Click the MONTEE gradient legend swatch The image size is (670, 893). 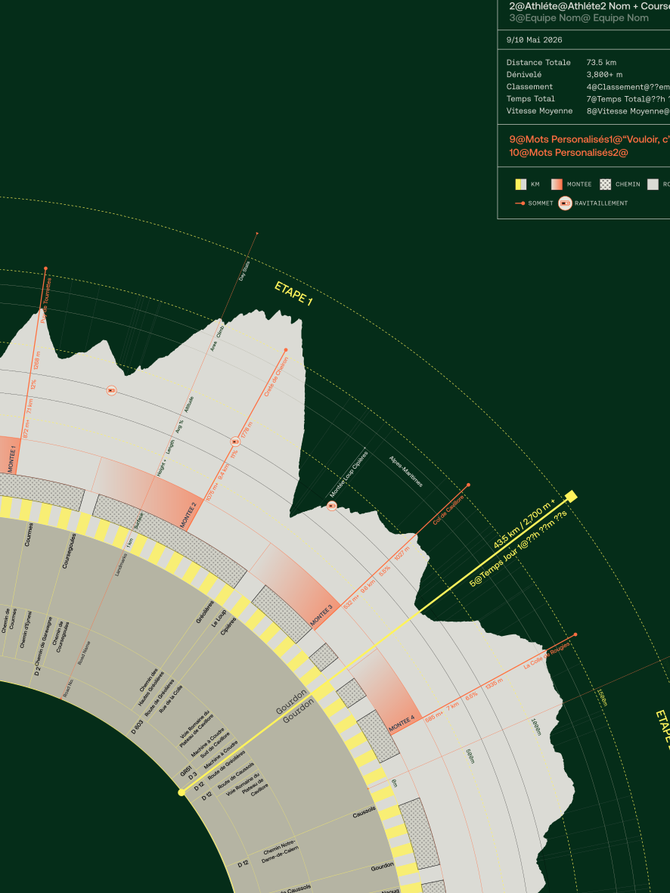pyautogui.click(x=557, y=184)
